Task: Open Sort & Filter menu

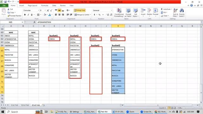Action: point(175,13)
